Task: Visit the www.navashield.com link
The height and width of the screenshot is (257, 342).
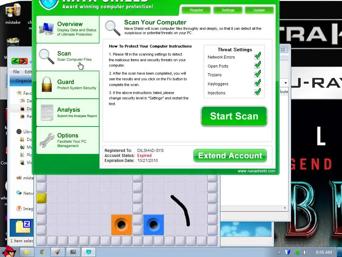Action: point(256,171)
